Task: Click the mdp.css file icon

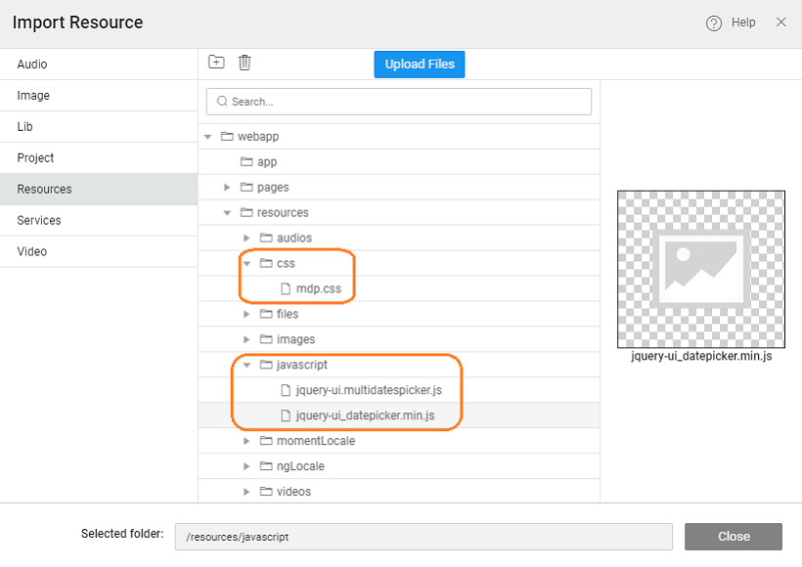Action: click(x=286, y=288)
